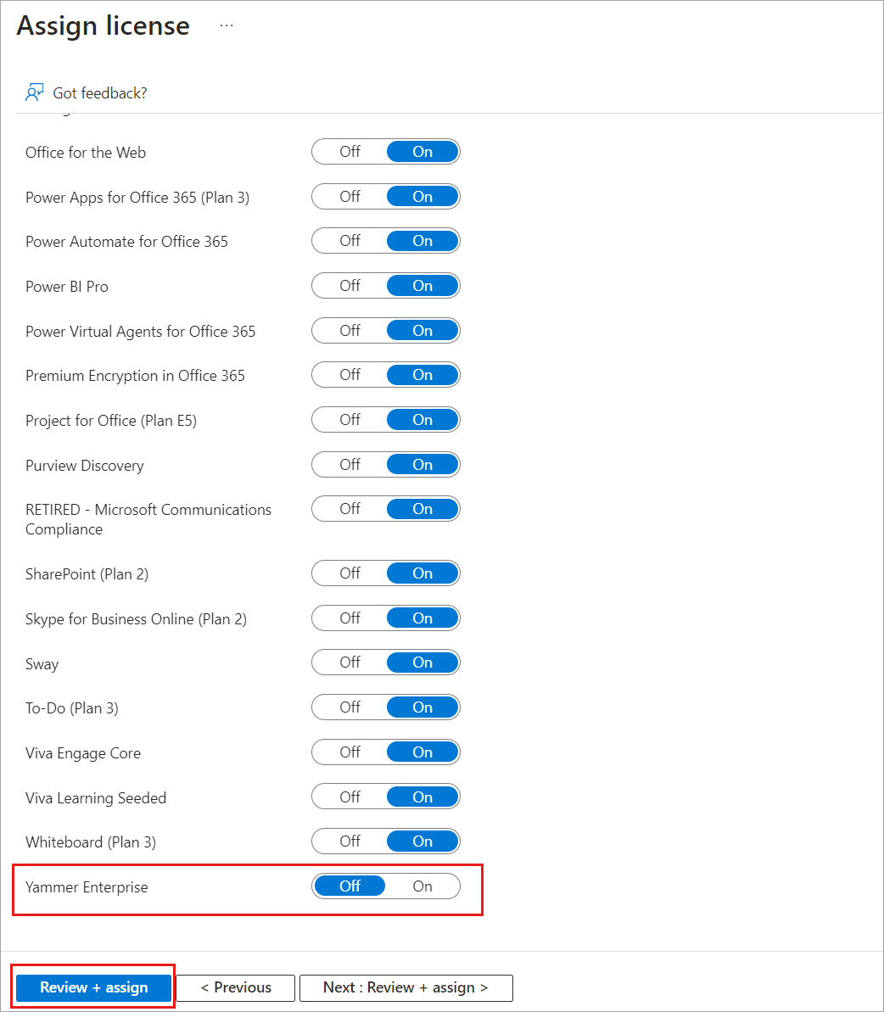
Task: Go back with Previous button
Action: [236, 987]
